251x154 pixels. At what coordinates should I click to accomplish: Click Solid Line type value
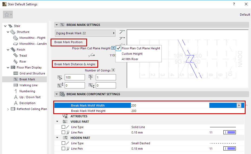click(138, 127)
